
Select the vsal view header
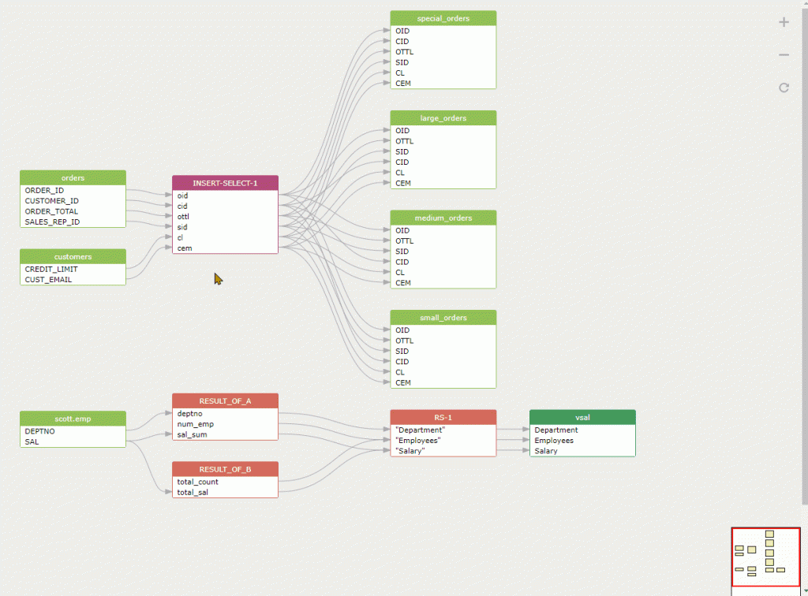[x=582, y=418]
